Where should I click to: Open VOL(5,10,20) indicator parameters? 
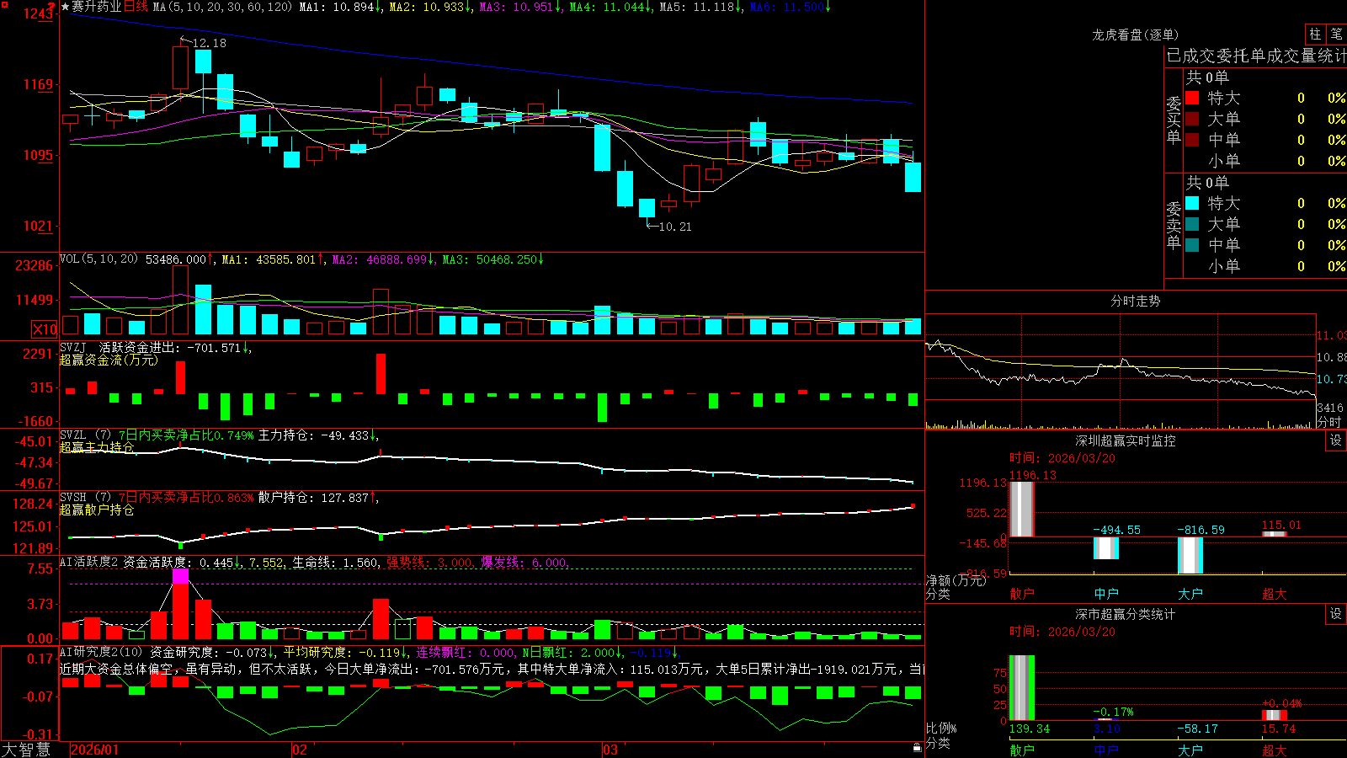click(98, 259)
